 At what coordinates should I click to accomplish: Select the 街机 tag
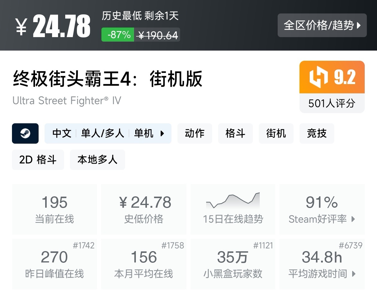click(276, 133)
